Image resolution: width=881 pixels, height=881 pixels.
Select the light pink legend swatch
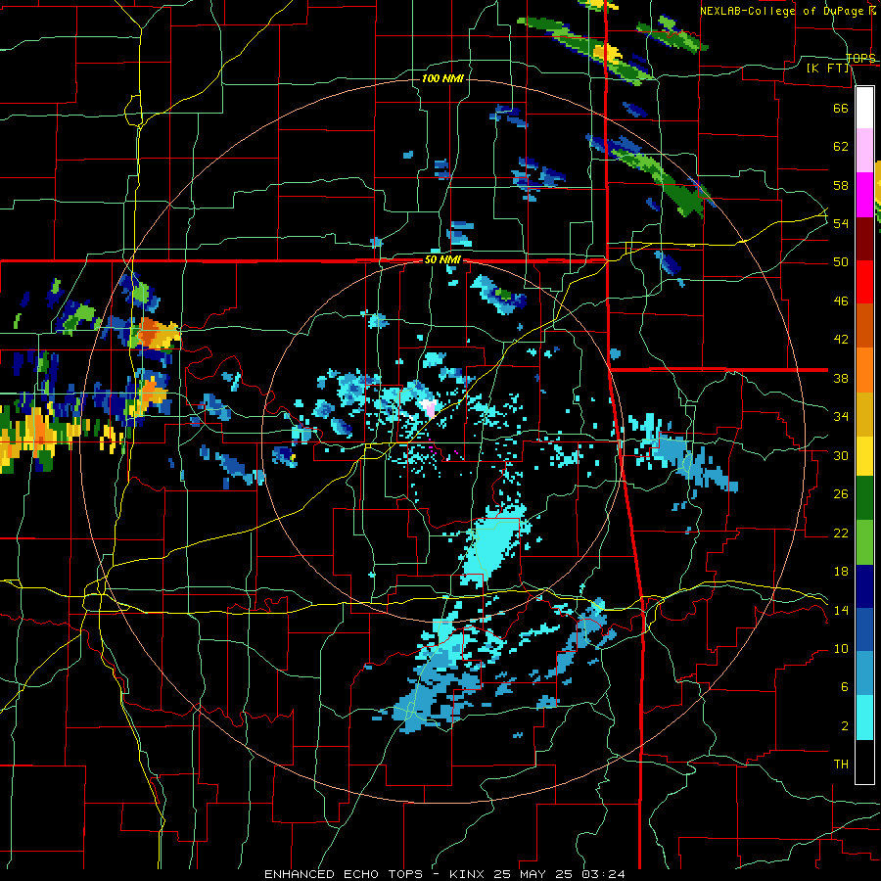(864, 151)
